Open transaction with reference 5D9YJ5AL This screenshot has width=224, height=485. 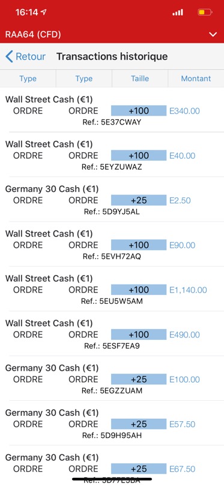(112, 200)
